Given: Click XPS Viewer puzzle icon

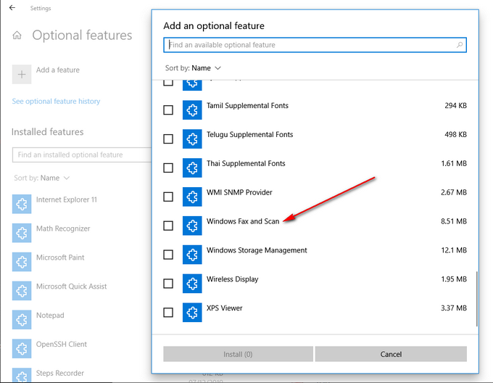Looking at the screenshot, I should click(192, 313).
